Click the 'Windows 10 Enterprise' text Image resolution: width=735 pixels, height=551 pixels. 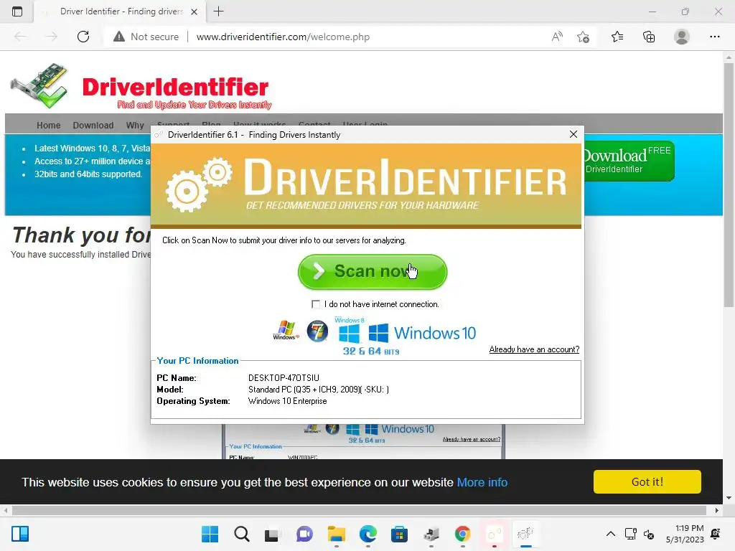pos(287,401)
